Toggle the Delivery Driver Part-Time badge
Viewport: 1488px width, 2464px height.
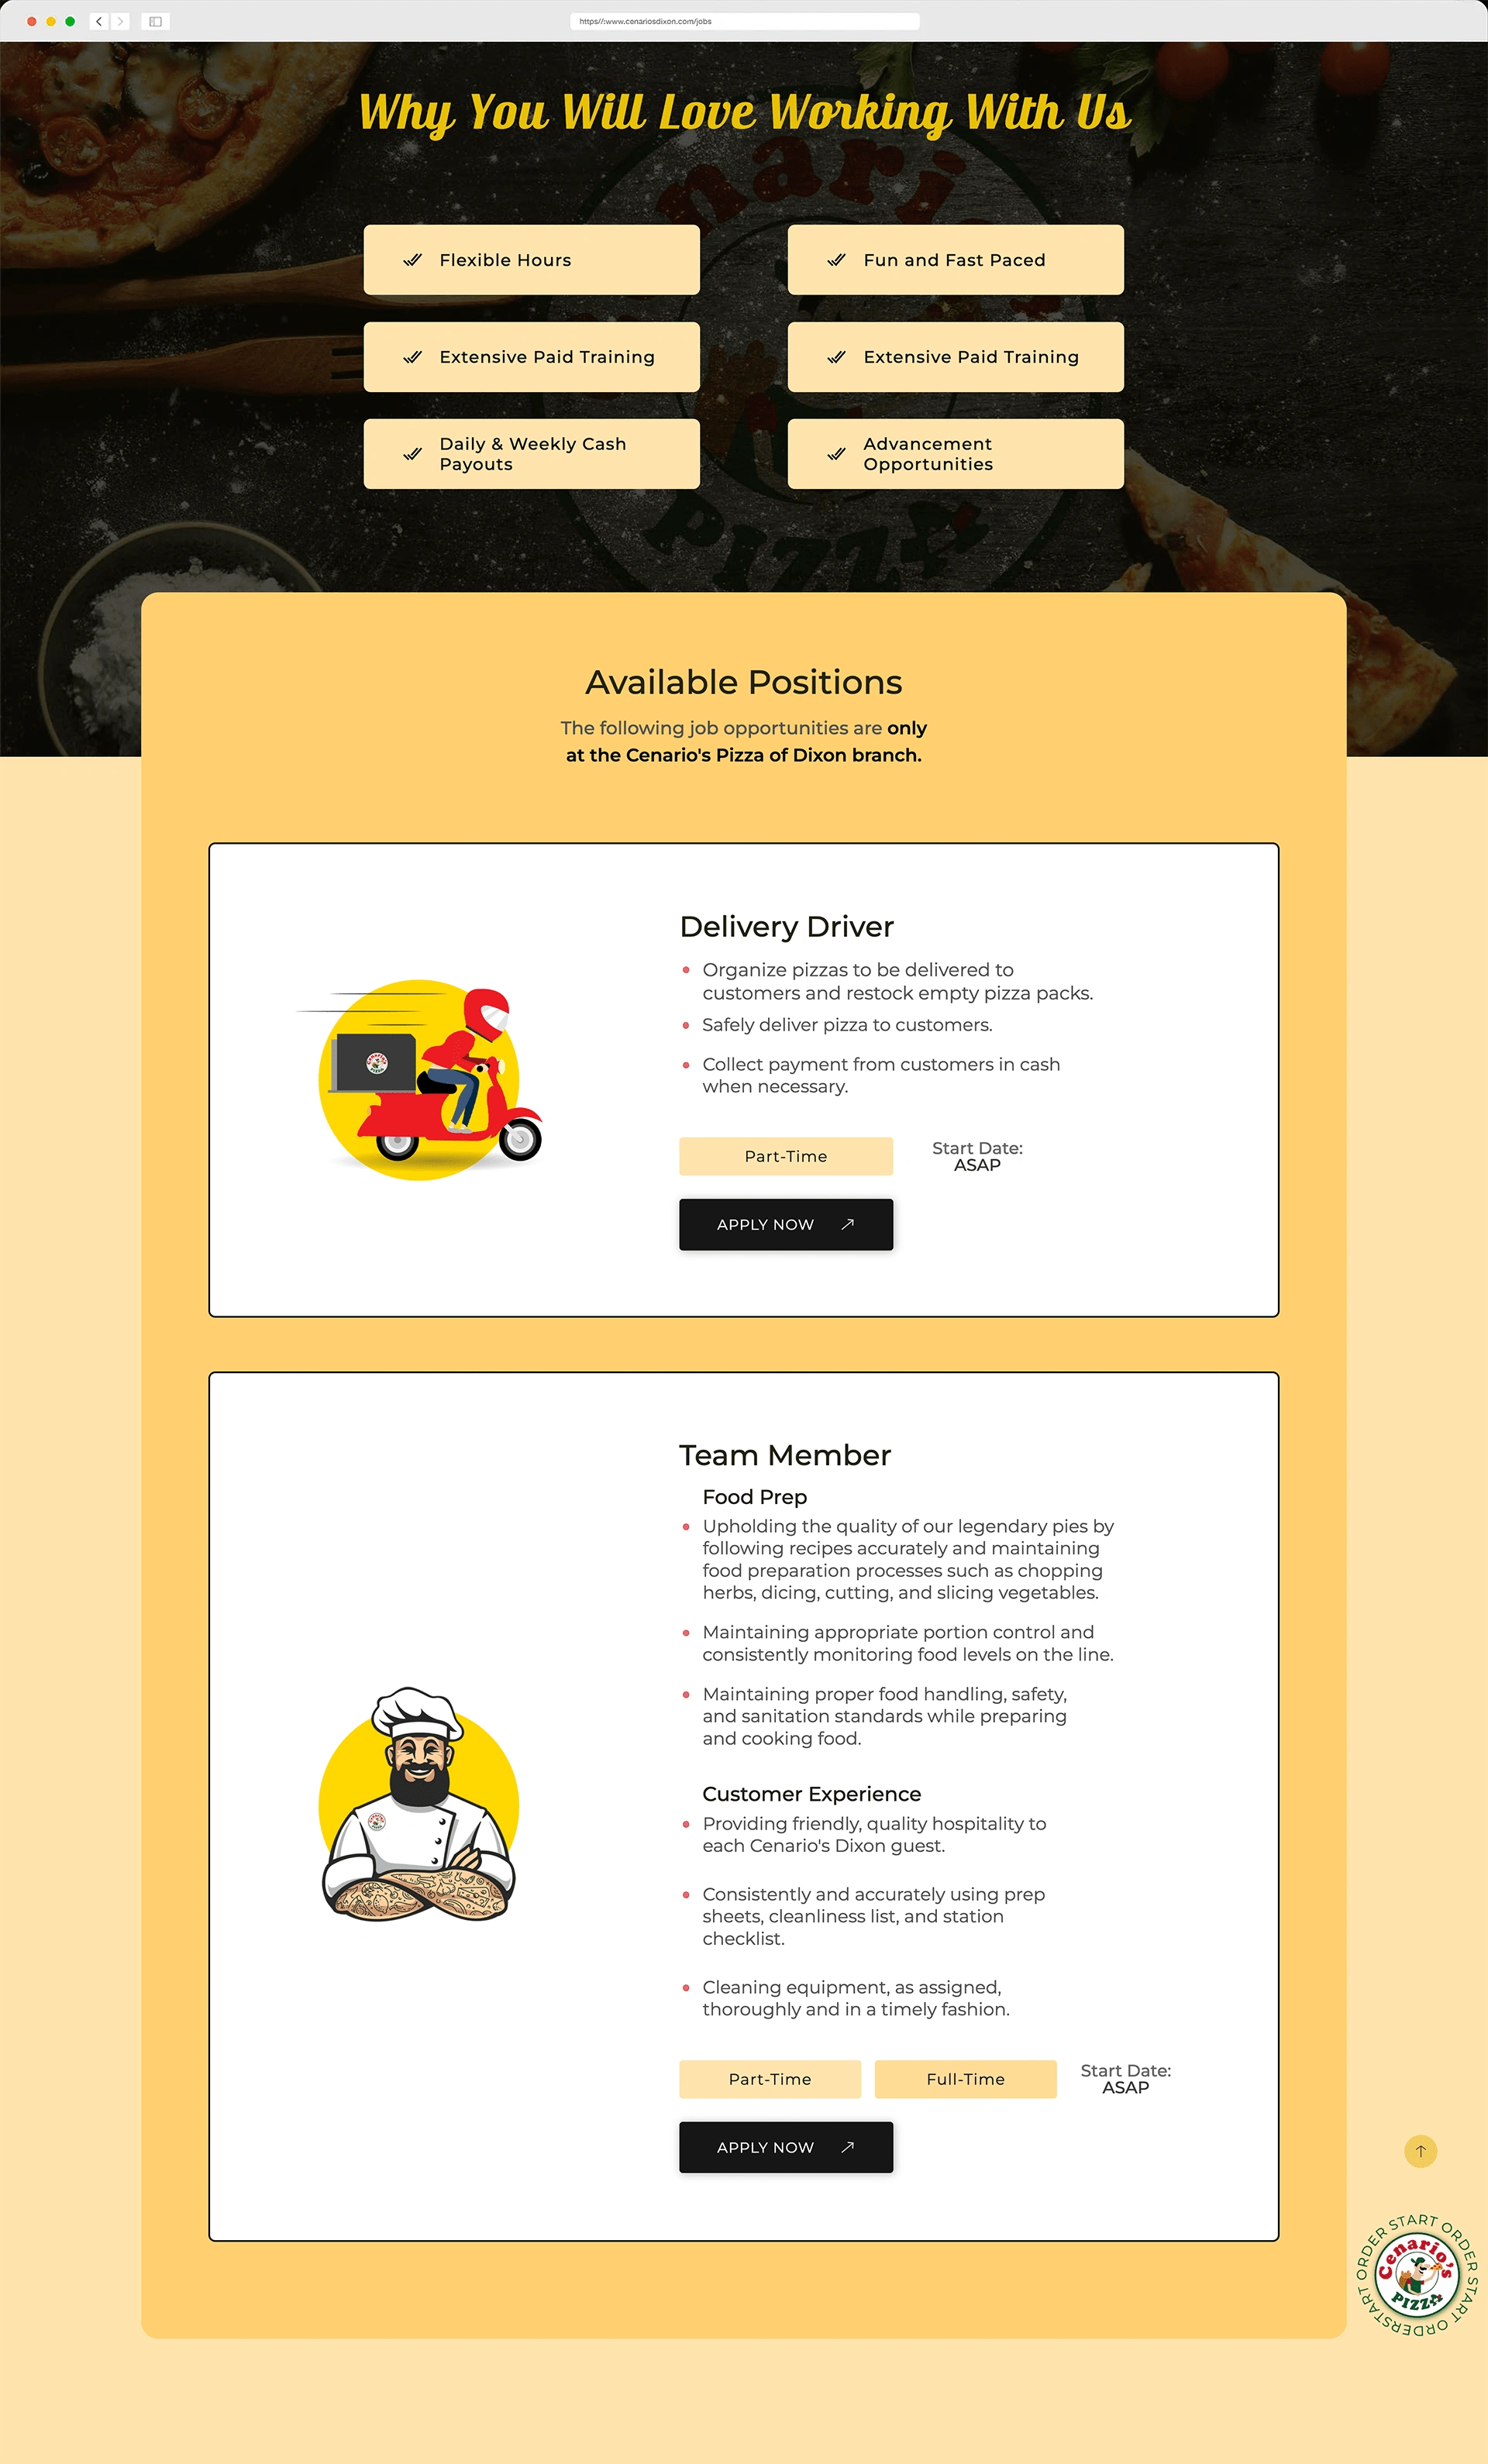(789, 1156)
